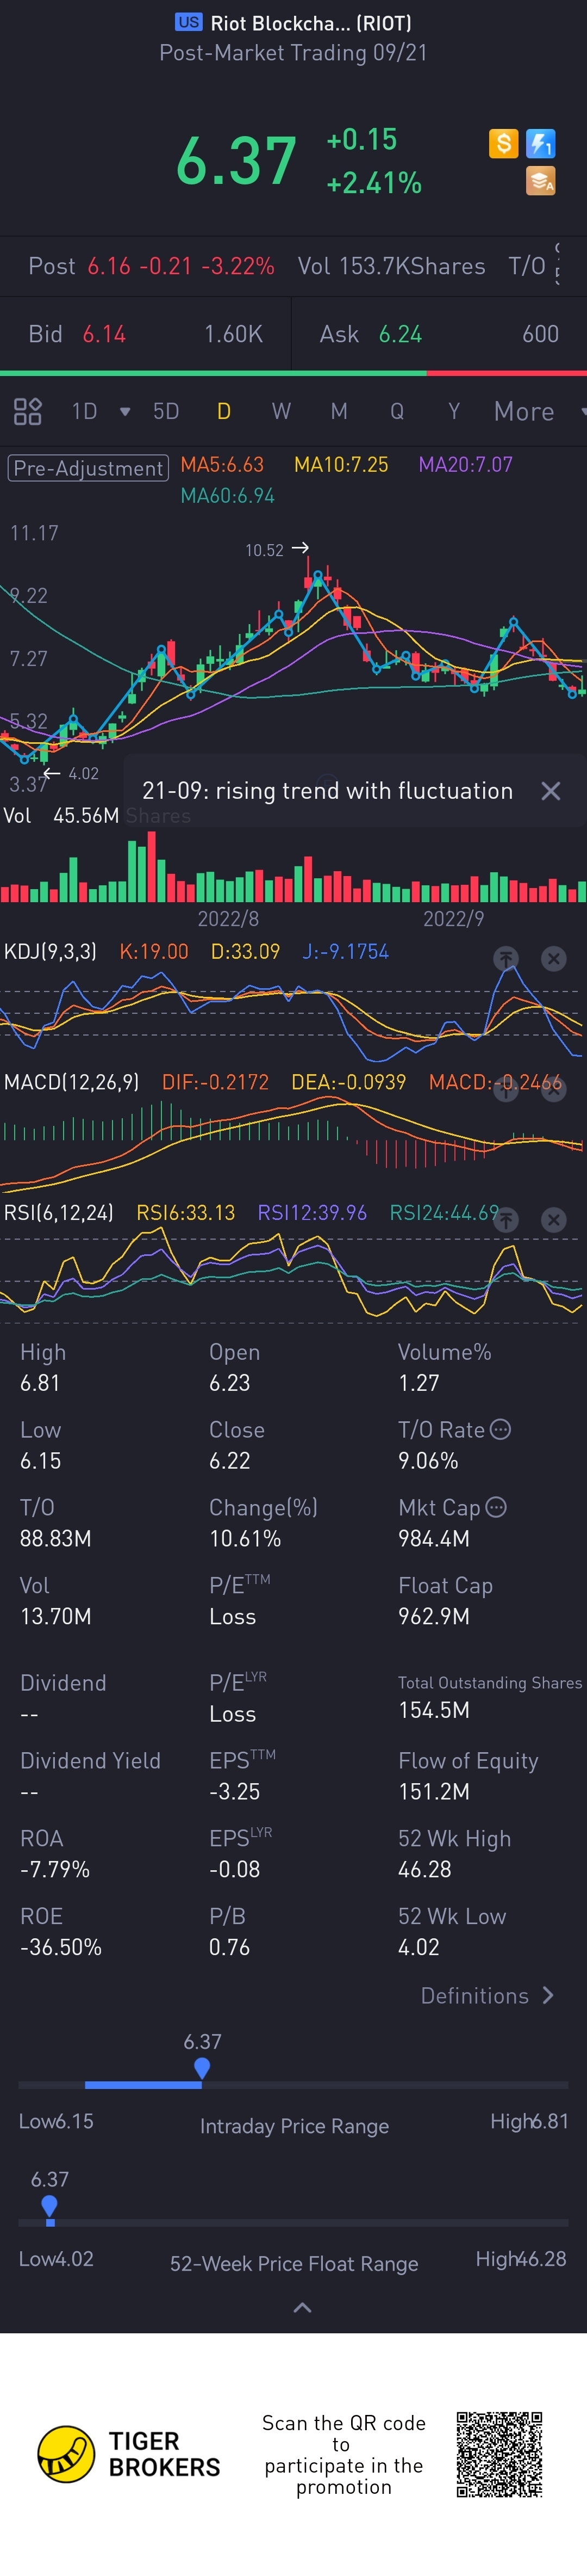Tap the ROE value -36.50%

coord(61,1947)
